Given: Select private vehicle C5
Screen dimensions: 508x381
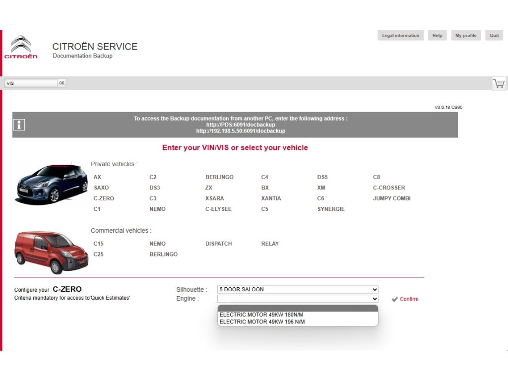Looking at the screenshot, I should pyautogui.click(x=265, y=209).
